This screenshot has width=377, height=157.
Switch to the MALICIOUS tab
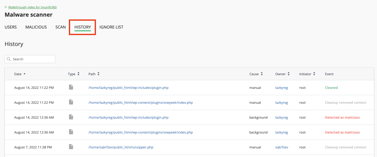tap(36, 27)
